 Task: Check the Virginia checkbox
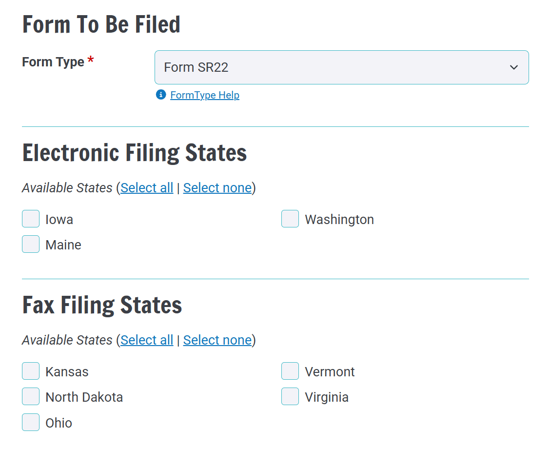click(290, 396)
